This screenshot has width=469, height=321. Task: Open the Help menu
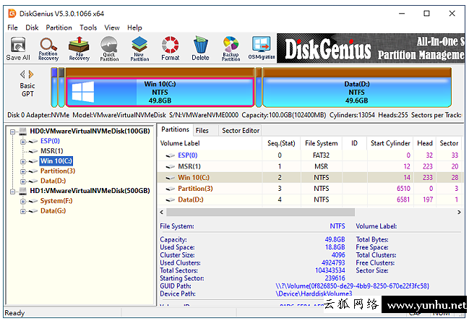[x=134, y=27]
